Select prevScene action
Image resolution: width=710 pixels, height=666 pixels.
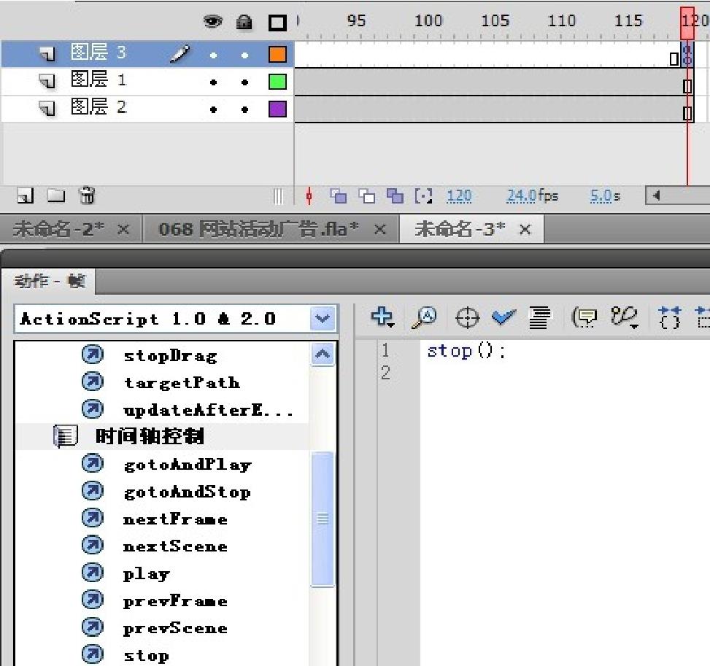175,628
